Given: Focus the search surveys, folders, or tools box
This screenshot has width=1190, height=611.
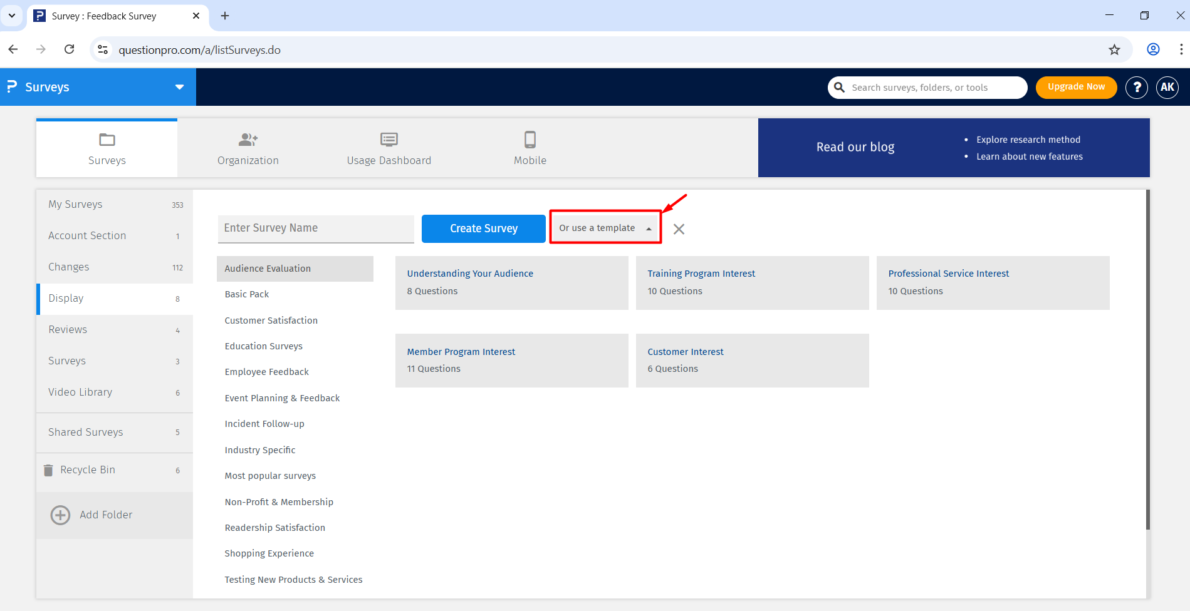Looking at the screenshot, I should pos(927,88).
